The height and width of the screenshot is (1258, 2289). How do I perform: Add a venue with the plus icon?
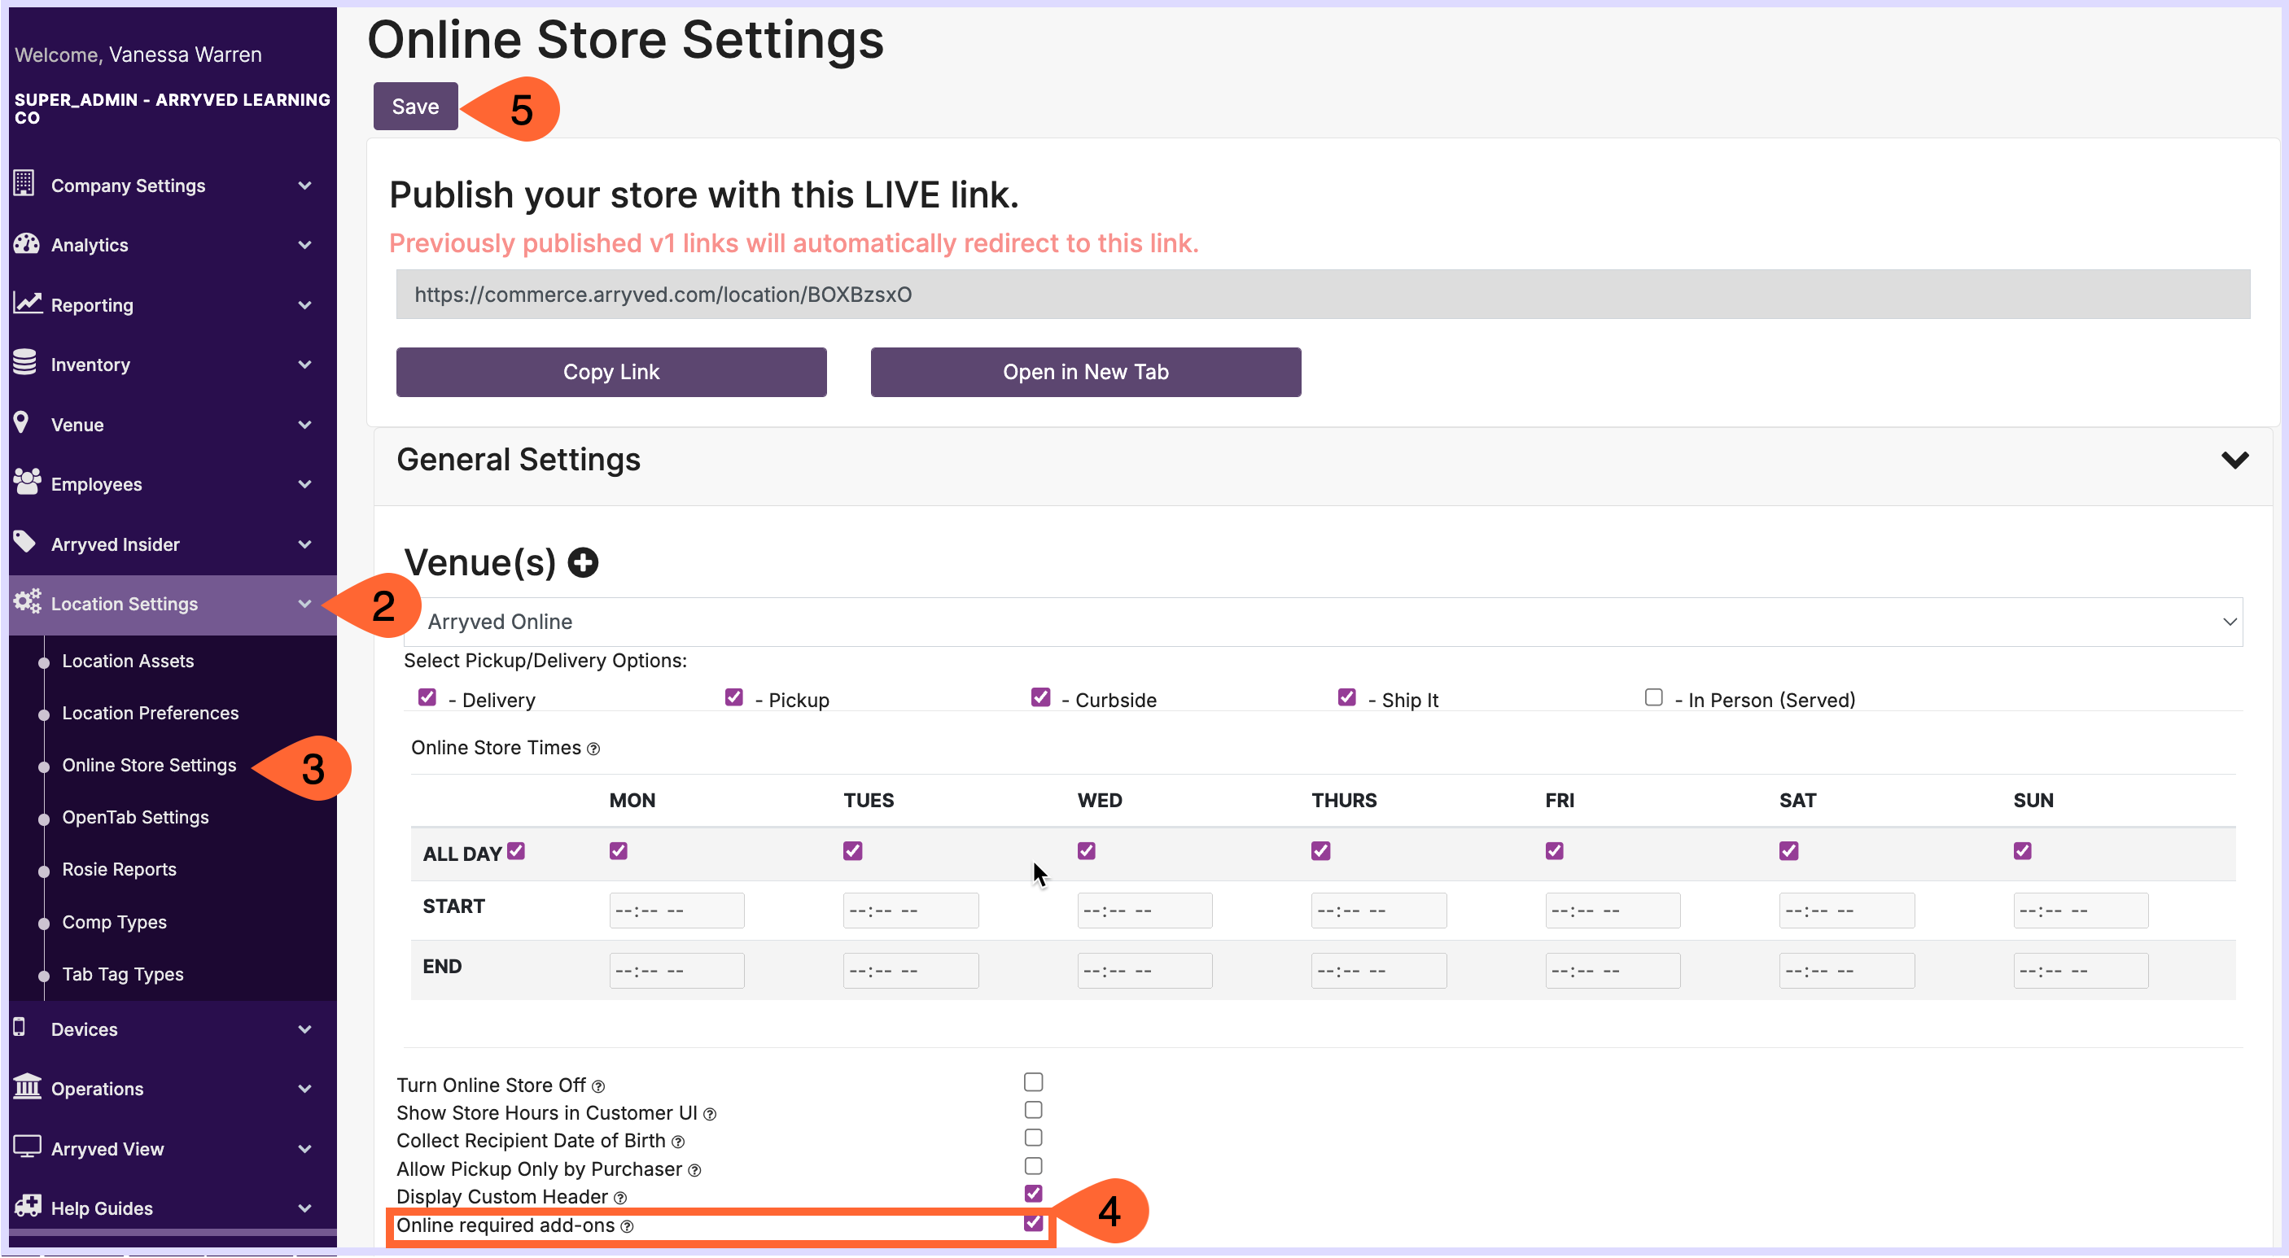583,562
